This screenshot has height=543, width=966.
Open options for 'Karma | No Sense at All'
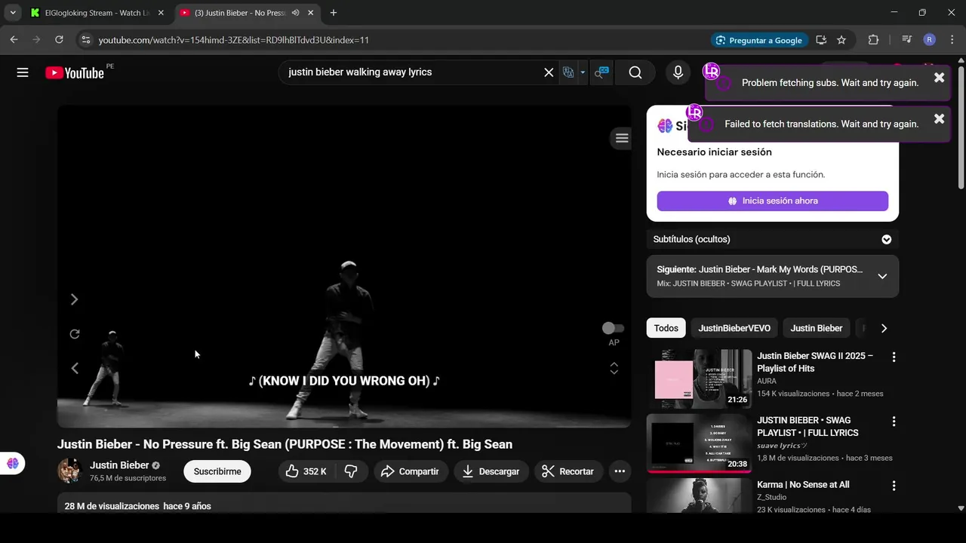click(894, 486)
